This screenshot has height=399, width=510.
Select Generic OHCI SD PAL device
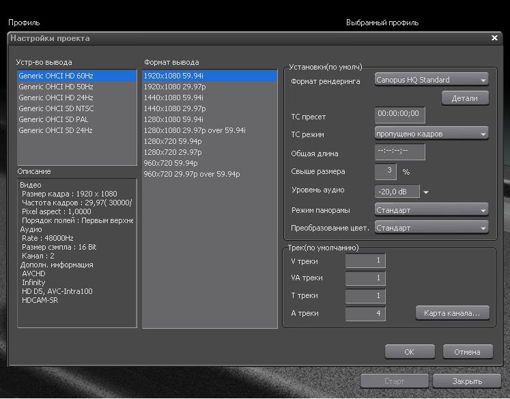click(55, 119)
